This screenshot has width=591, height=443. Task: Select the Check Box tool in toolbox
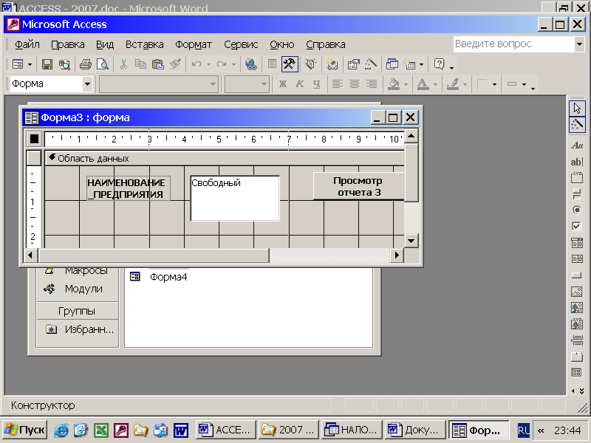[577, 226]
